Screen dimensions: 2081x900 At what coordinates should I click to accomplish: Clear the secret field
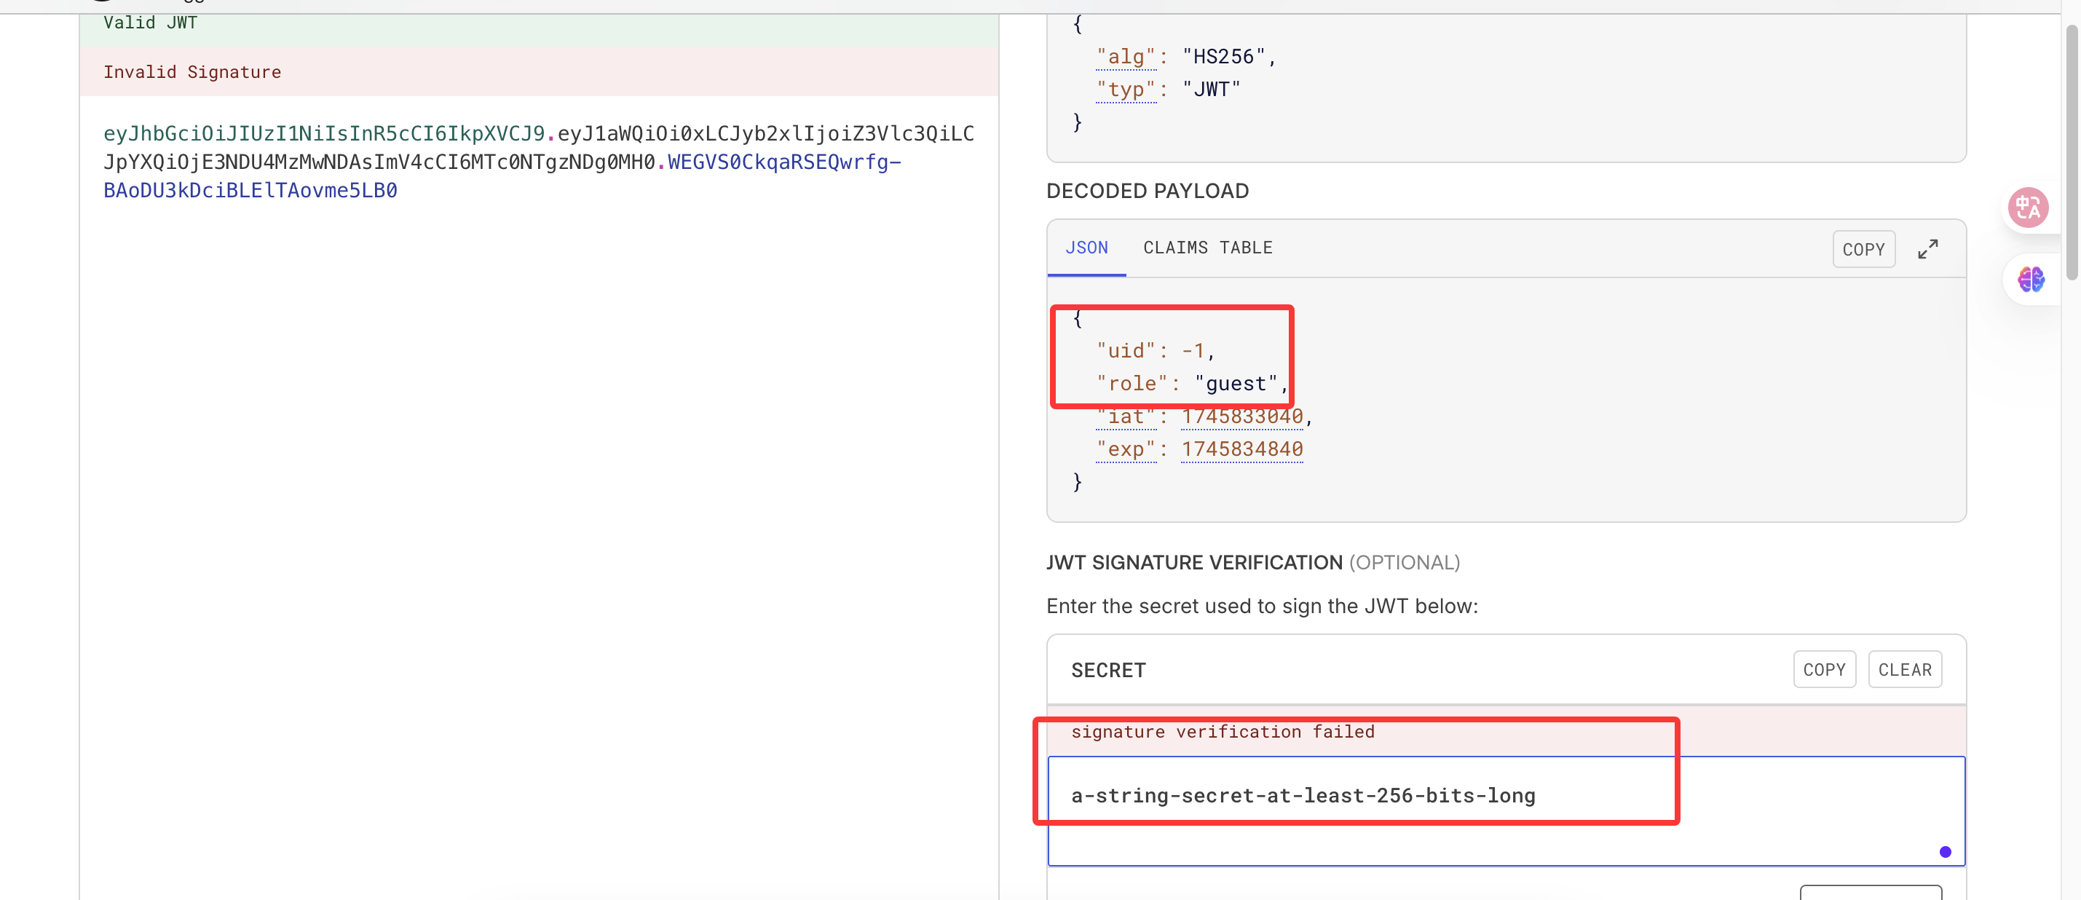(1904, 669)
